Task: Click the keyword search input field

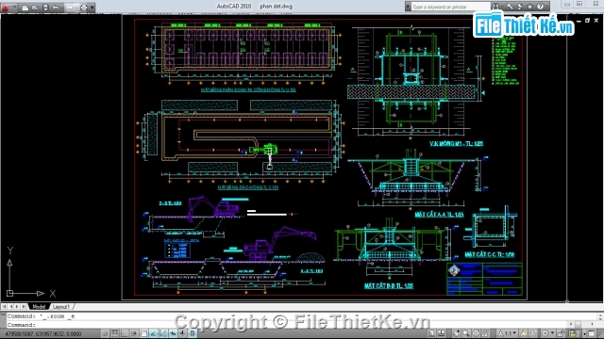Action: (x=450, y=7)
